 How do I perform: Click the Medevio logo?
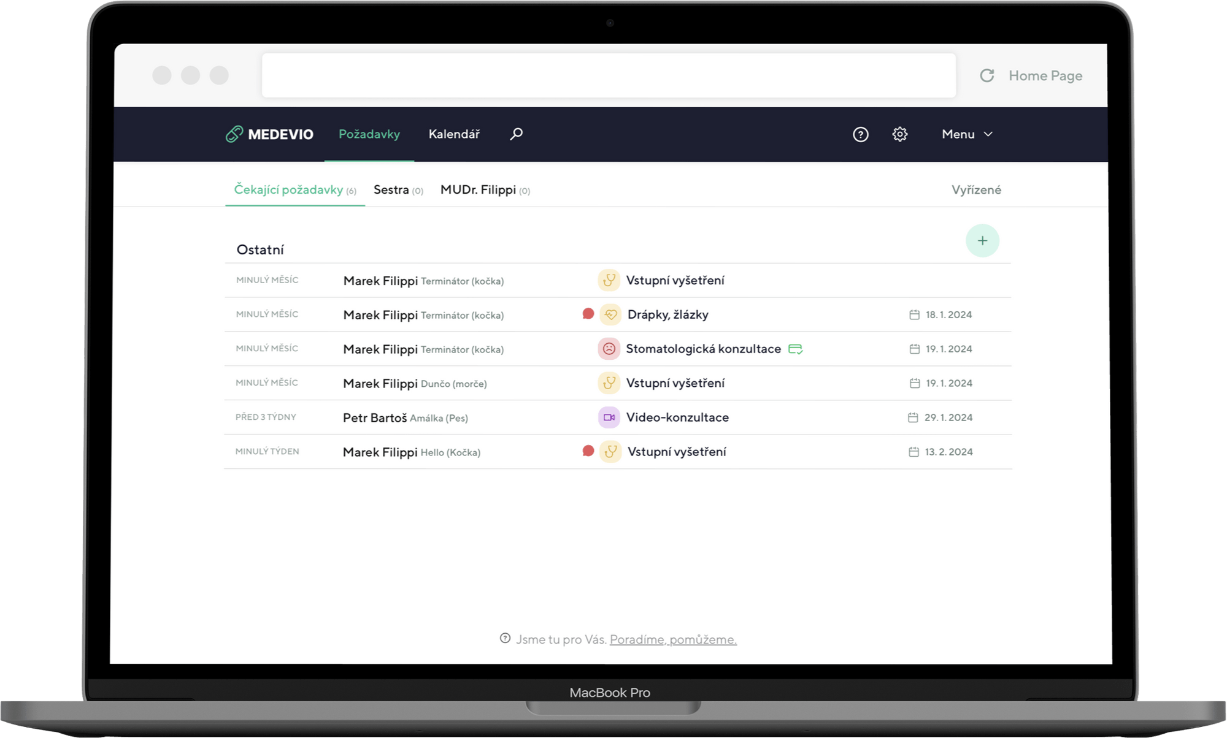269,134
